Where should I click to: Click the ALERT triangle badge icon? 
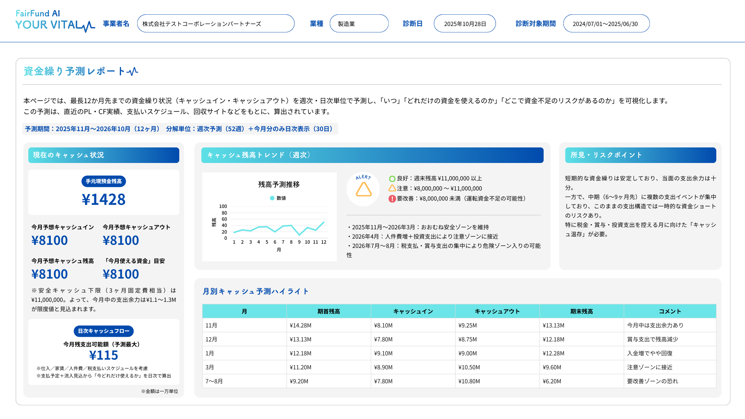pos(363,189)
